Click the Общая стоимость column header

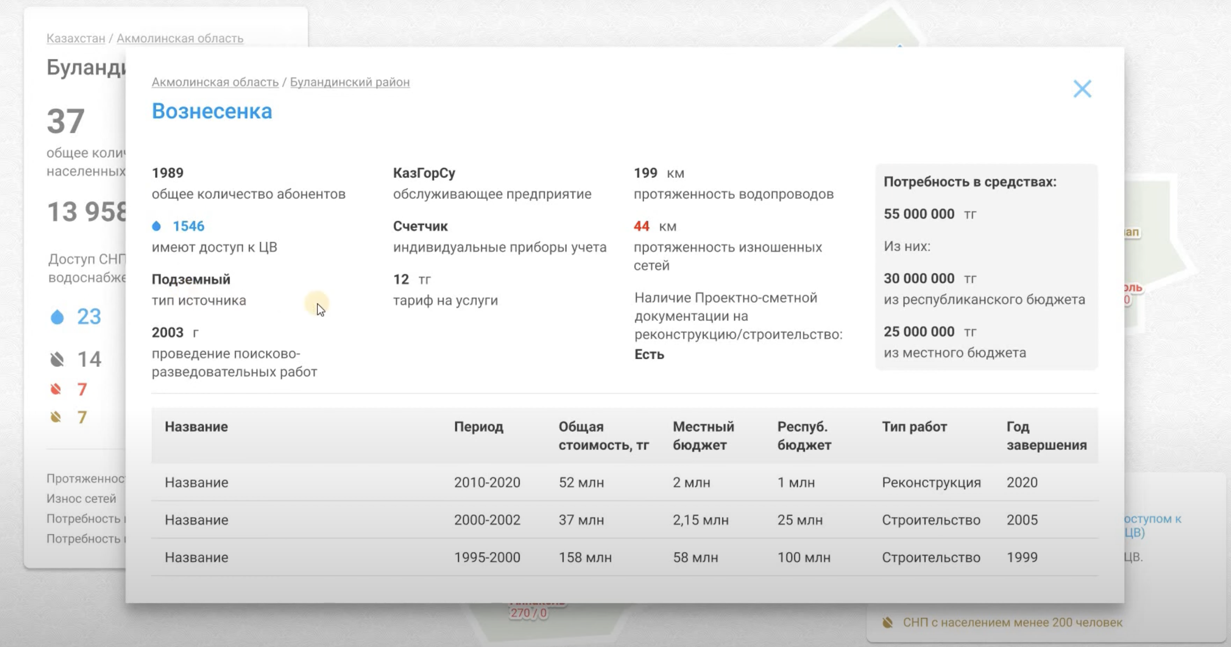tap(603, 435)
